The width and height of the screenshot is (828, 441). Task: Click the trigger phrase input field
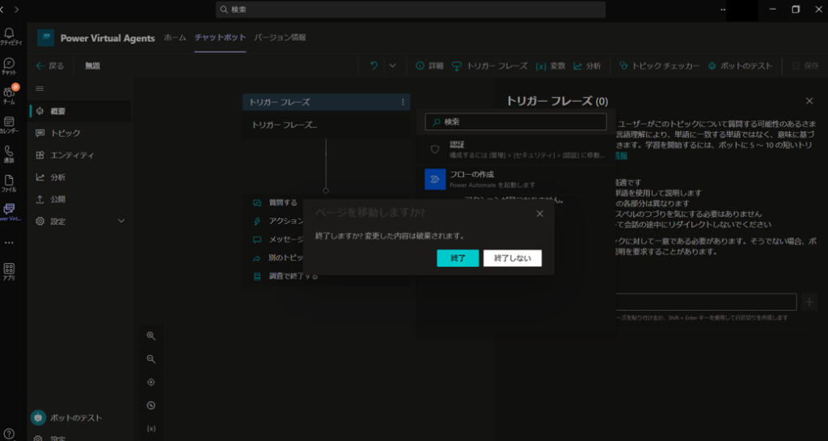705,302
